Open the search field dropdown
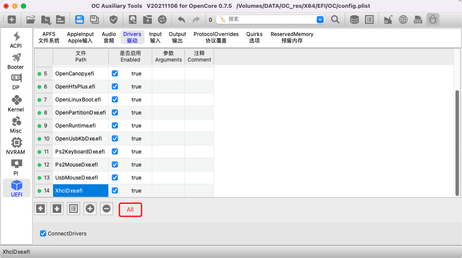This screenshot has width=462, height=258. [x=321, y=20]
